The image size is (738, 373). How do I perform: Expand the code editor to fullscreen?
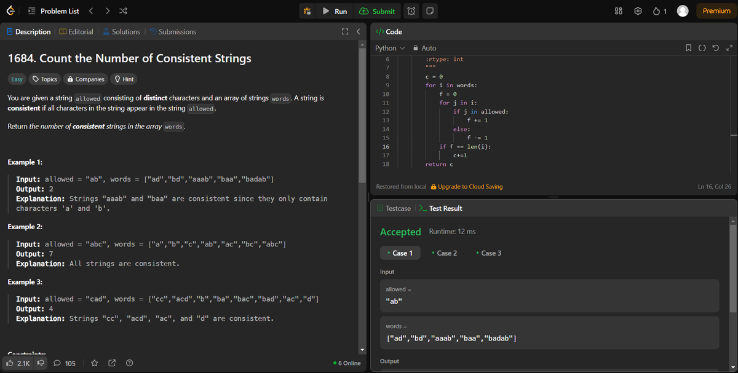click(x=729, y=48)
